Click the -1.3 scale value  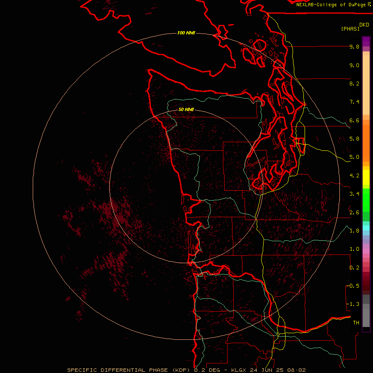pos(353,304)
